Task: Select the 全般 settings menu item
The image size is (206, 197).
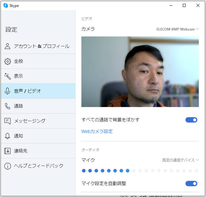Action: [x=19, y=61]
